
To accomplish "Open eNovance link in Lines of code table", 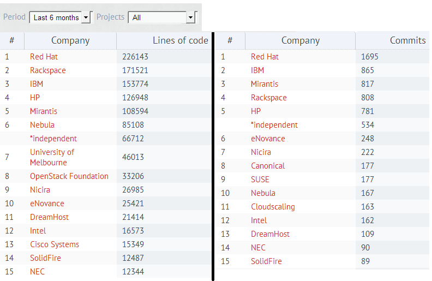I will coord(47,204).
